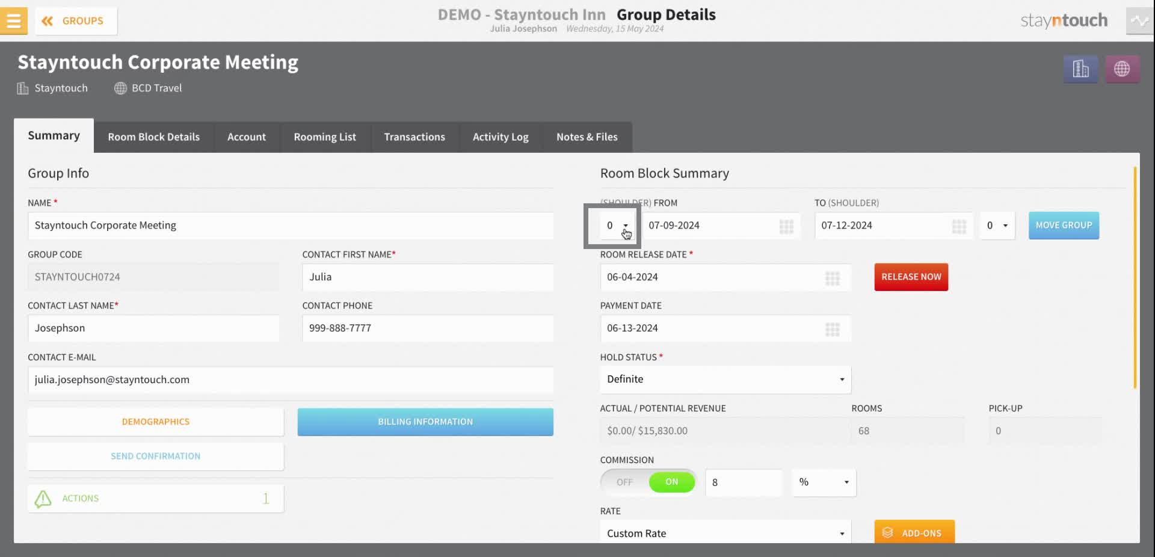Click the Release Now button

click(911, 277)
